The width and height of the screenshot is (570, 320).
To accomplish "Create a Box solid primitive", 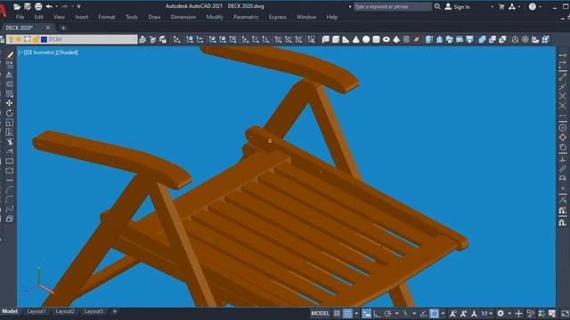I will click(x=336, y=39).
